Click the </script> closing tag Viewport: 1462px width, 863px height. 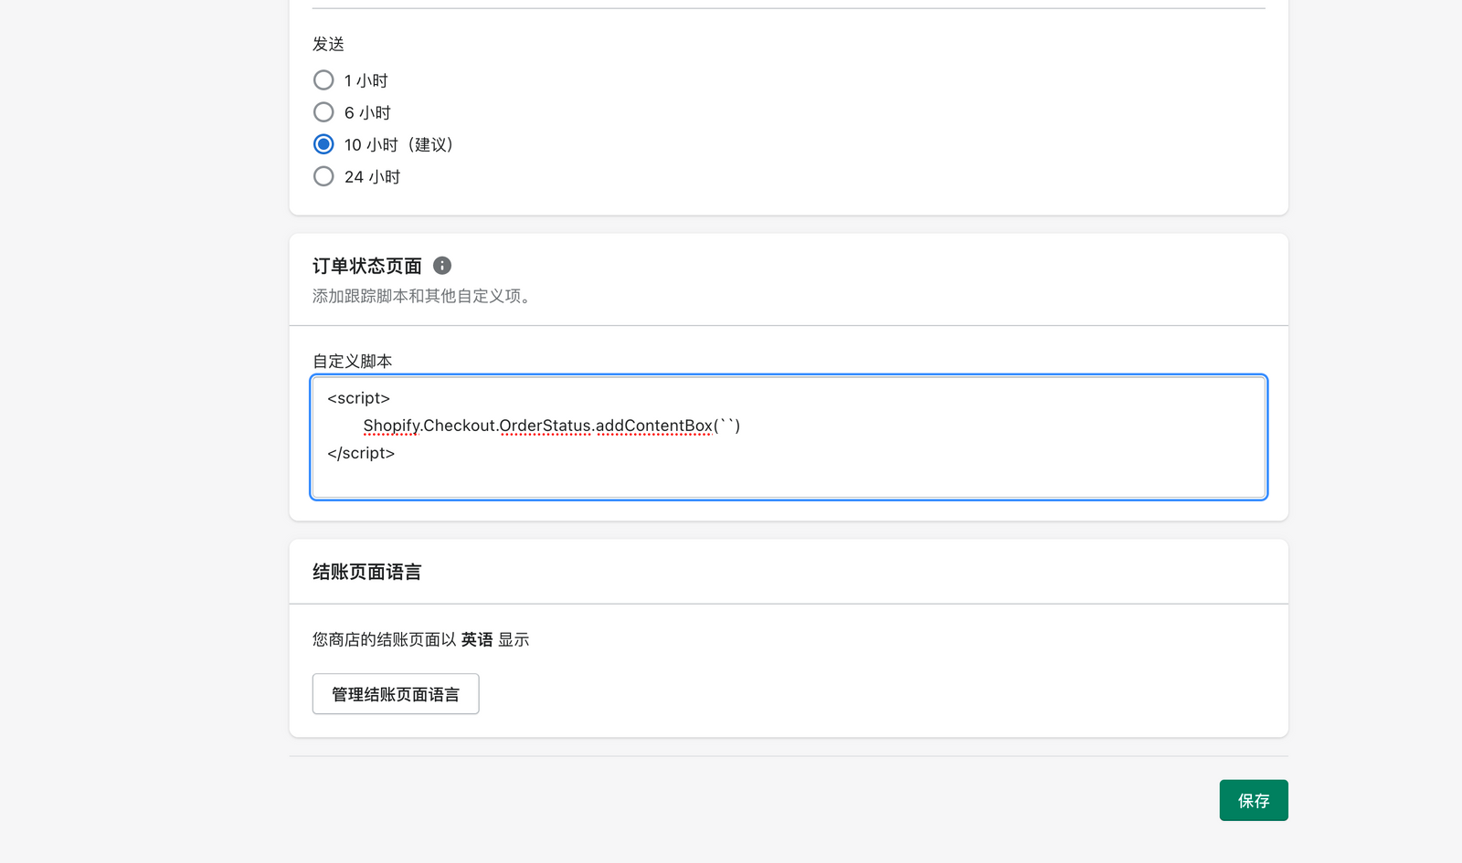pos(360,452)
